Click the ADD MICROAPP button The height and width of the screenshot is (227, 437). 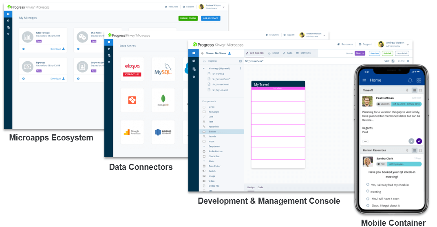click(x=210, y=18)
